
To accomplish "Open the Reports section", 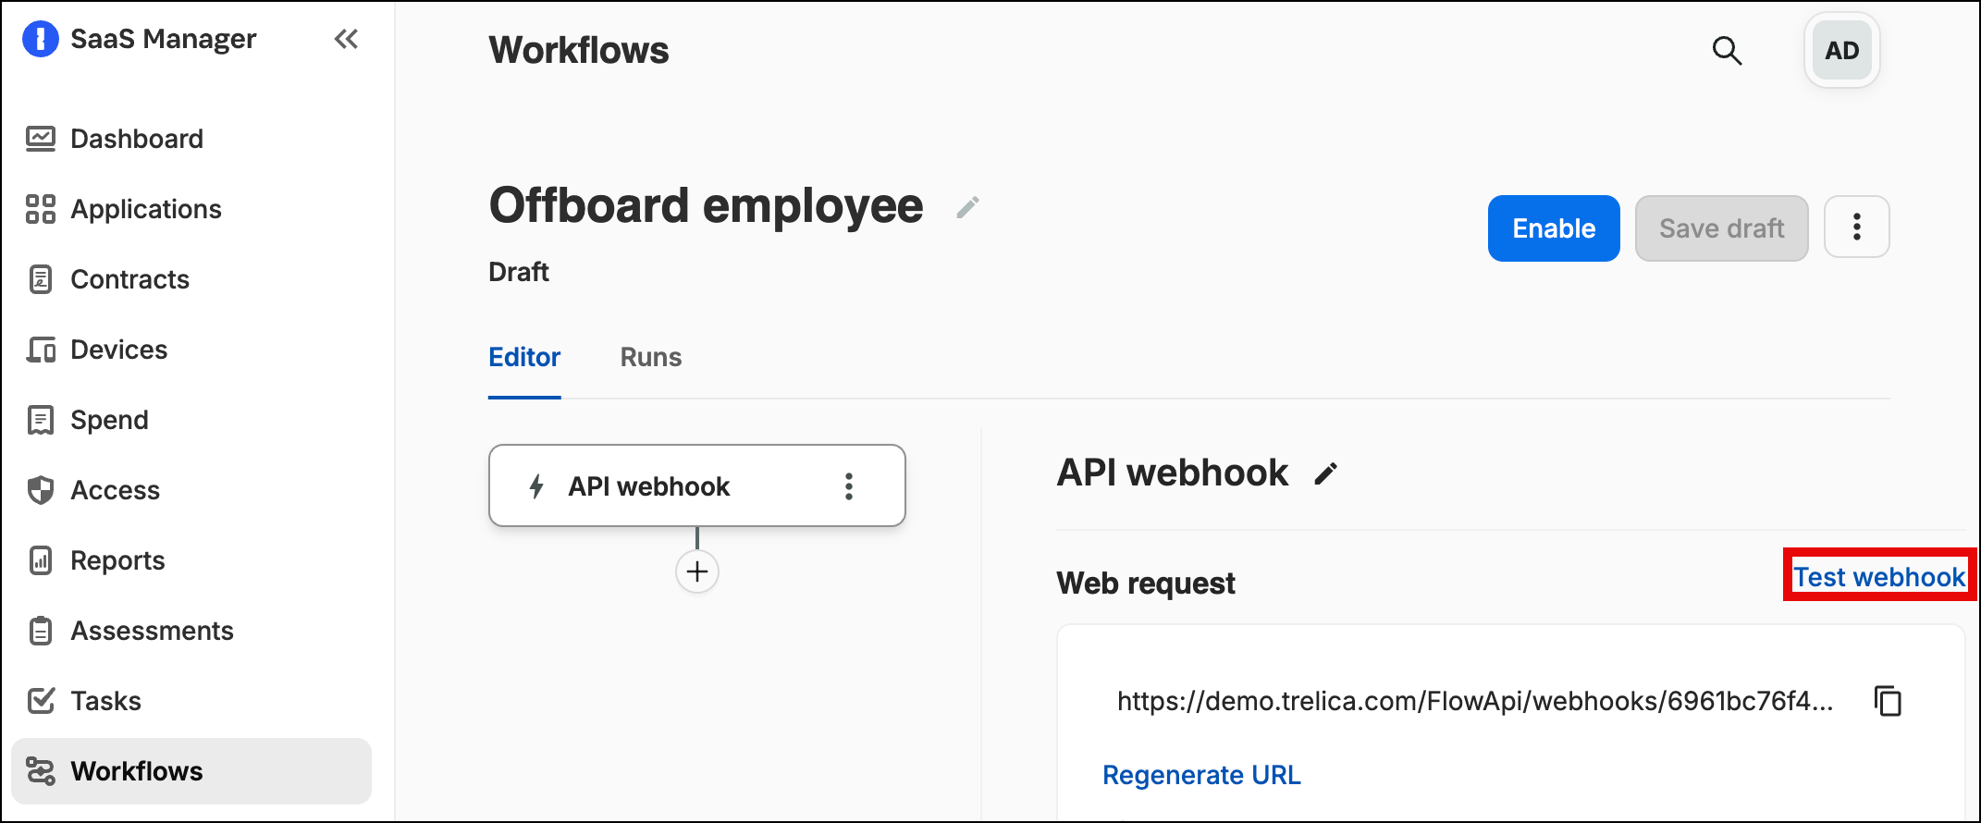I will tap(117, 560).
